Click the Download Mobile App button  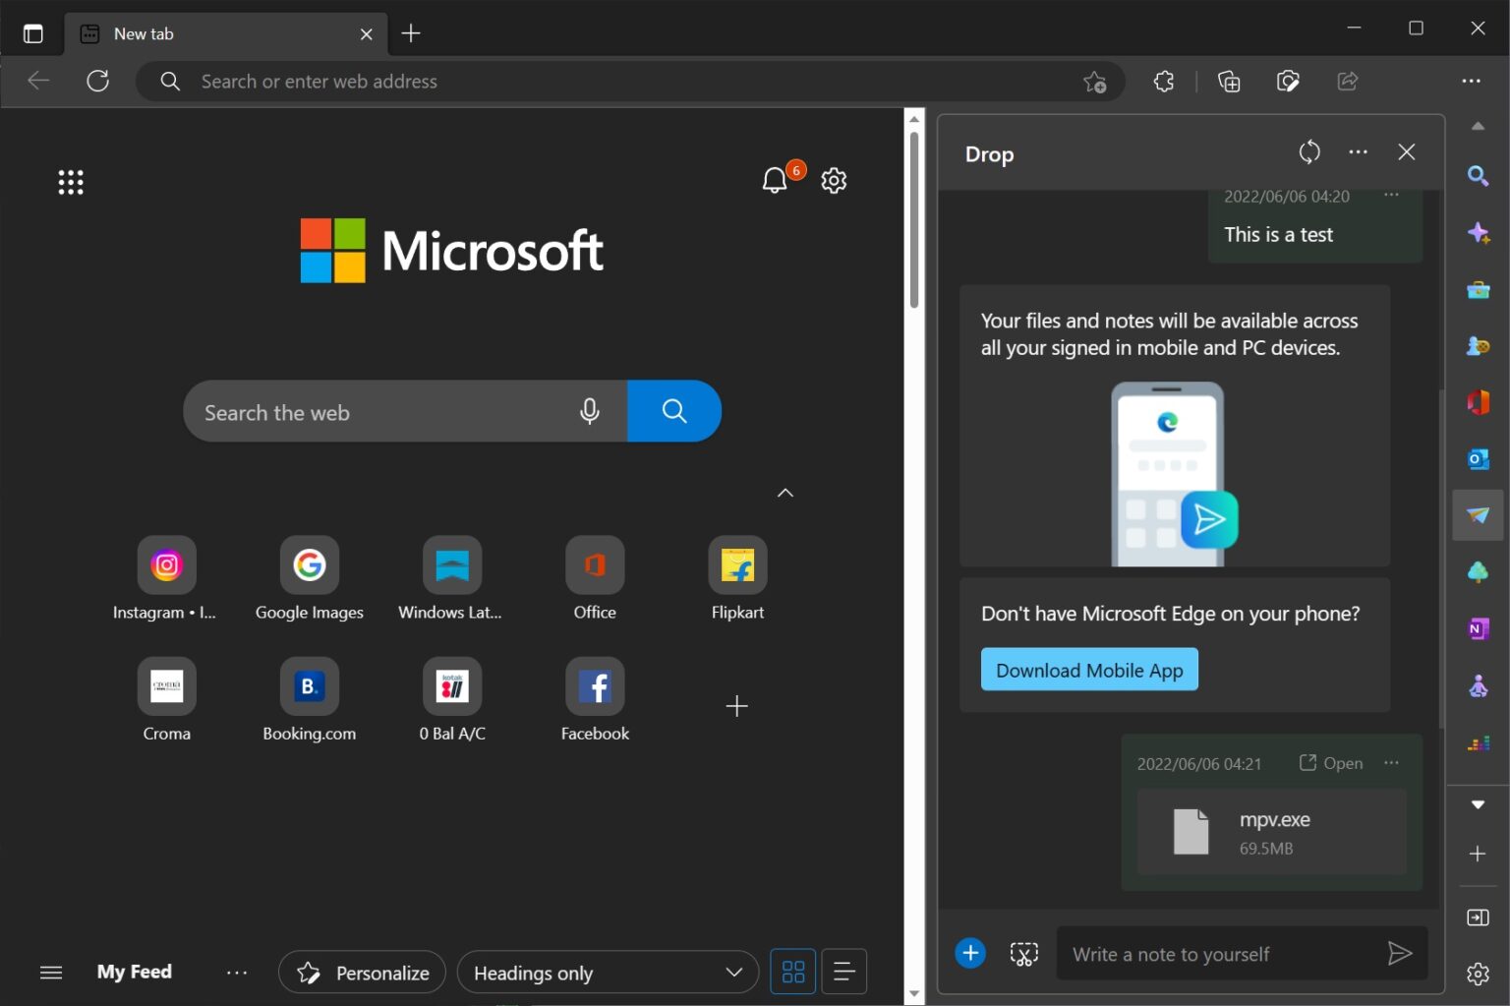point(1088,670)
